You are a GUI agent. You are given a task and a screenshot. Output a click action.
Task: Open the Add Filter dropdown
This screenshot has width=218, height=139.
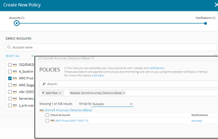[x=52, y=93]
